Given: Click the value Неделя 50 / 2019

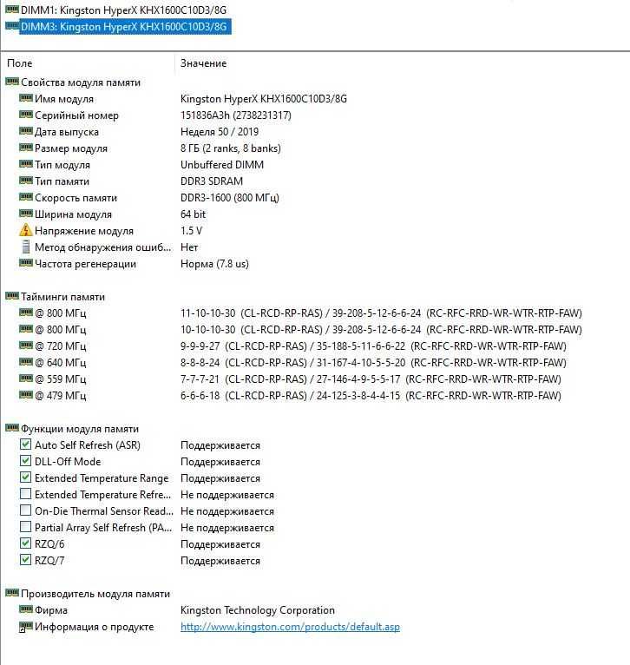Looking at the screenshot, I should pyautogui.click(x=220, y=132).
